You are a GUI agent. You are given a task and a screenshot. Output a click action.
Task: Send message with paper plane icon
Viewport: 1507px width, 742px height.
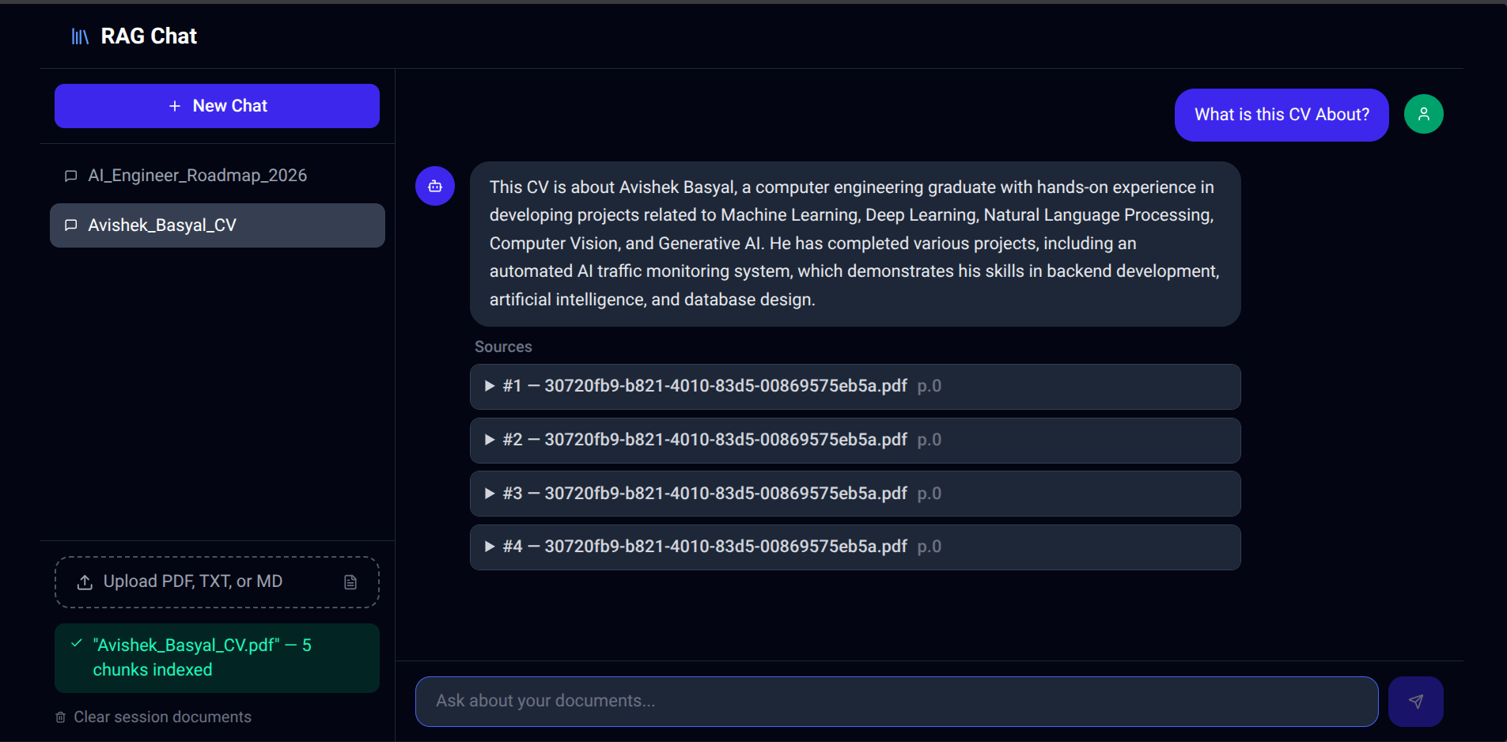coord(1415,701)
